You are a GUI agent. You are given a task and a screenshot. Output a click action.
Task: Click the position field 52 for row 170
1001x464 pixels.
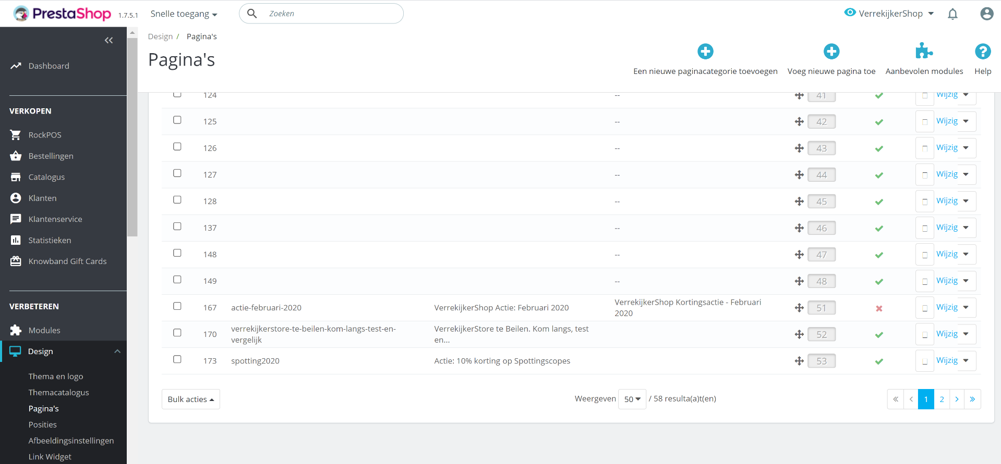tap(822, 334)
